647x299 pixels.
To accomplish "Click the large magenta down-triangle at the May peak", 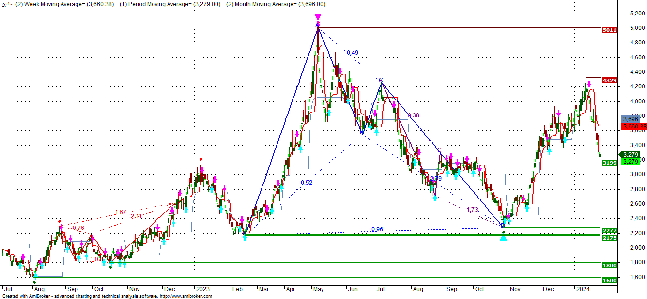I will click(318, 17).
